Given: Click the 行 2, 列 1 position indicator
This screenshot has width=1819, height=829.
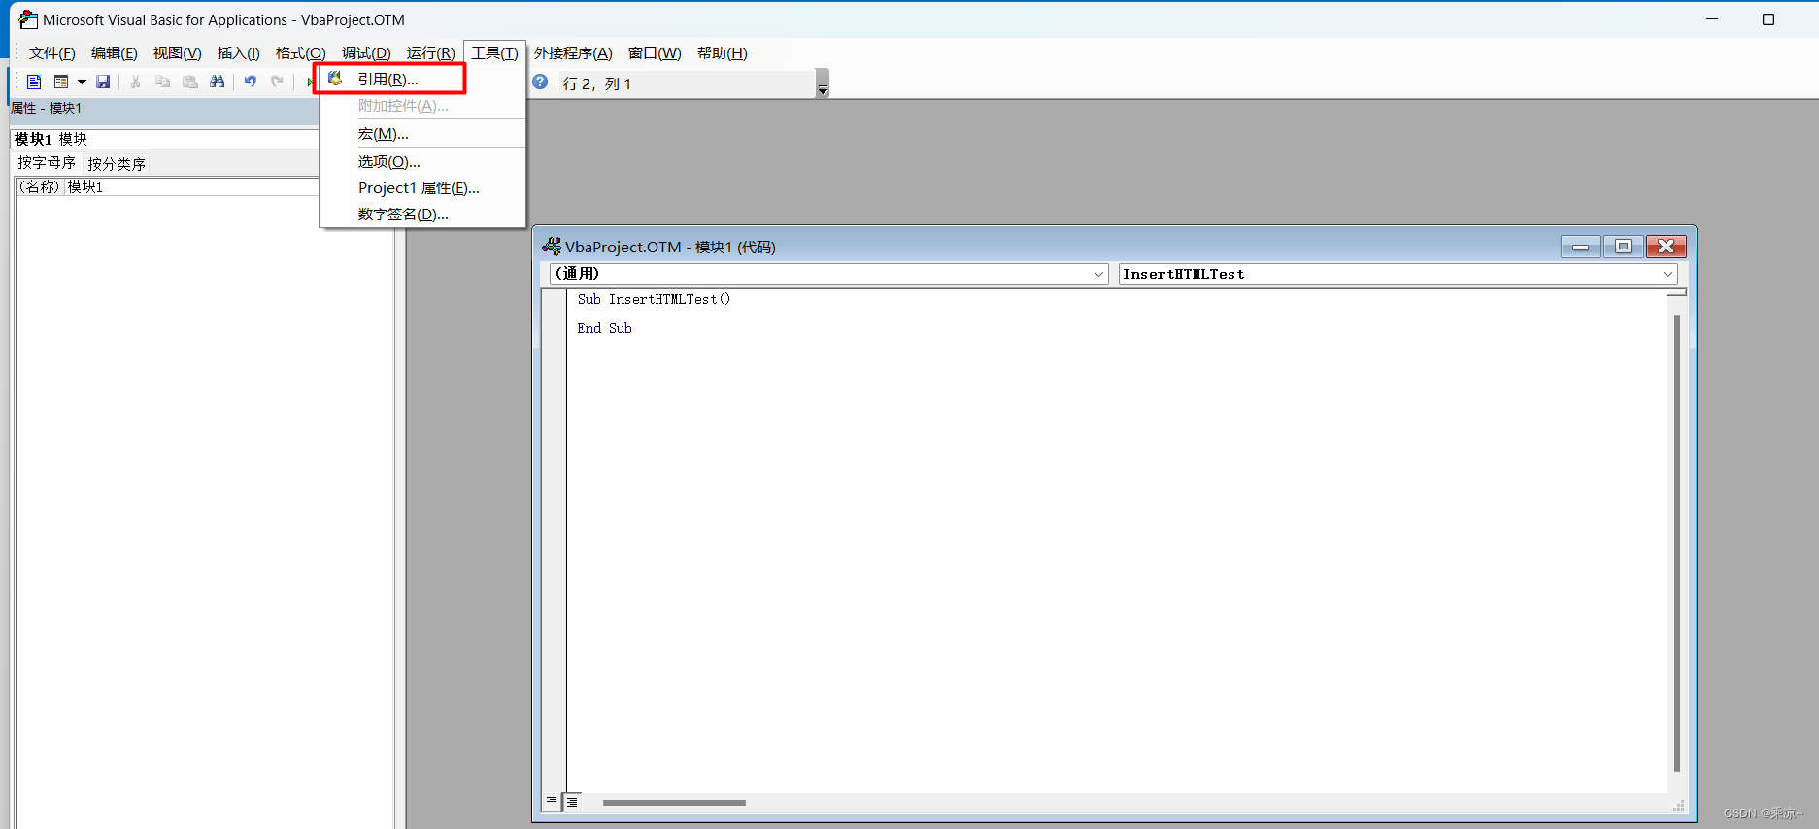Looking at the screenshot, I should tap(597, 84).
